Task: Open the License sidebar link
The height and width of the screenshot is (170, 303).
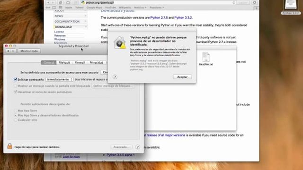Action: point(59,32)
